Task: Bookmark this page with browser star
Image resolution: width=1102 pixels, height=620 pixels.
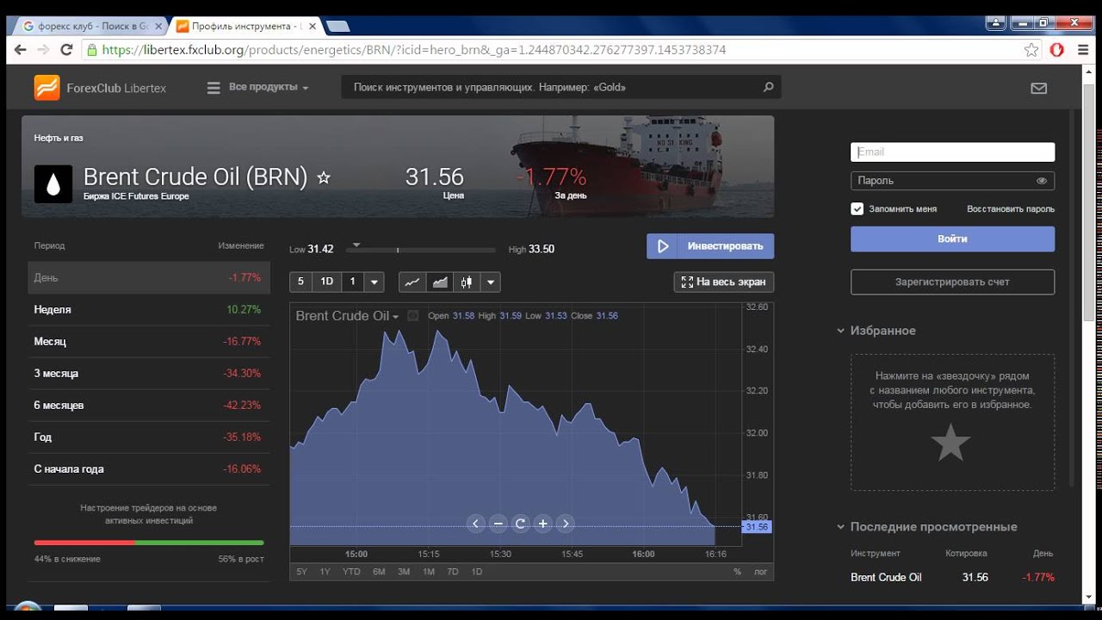Action: click(x=1031, y=50)
